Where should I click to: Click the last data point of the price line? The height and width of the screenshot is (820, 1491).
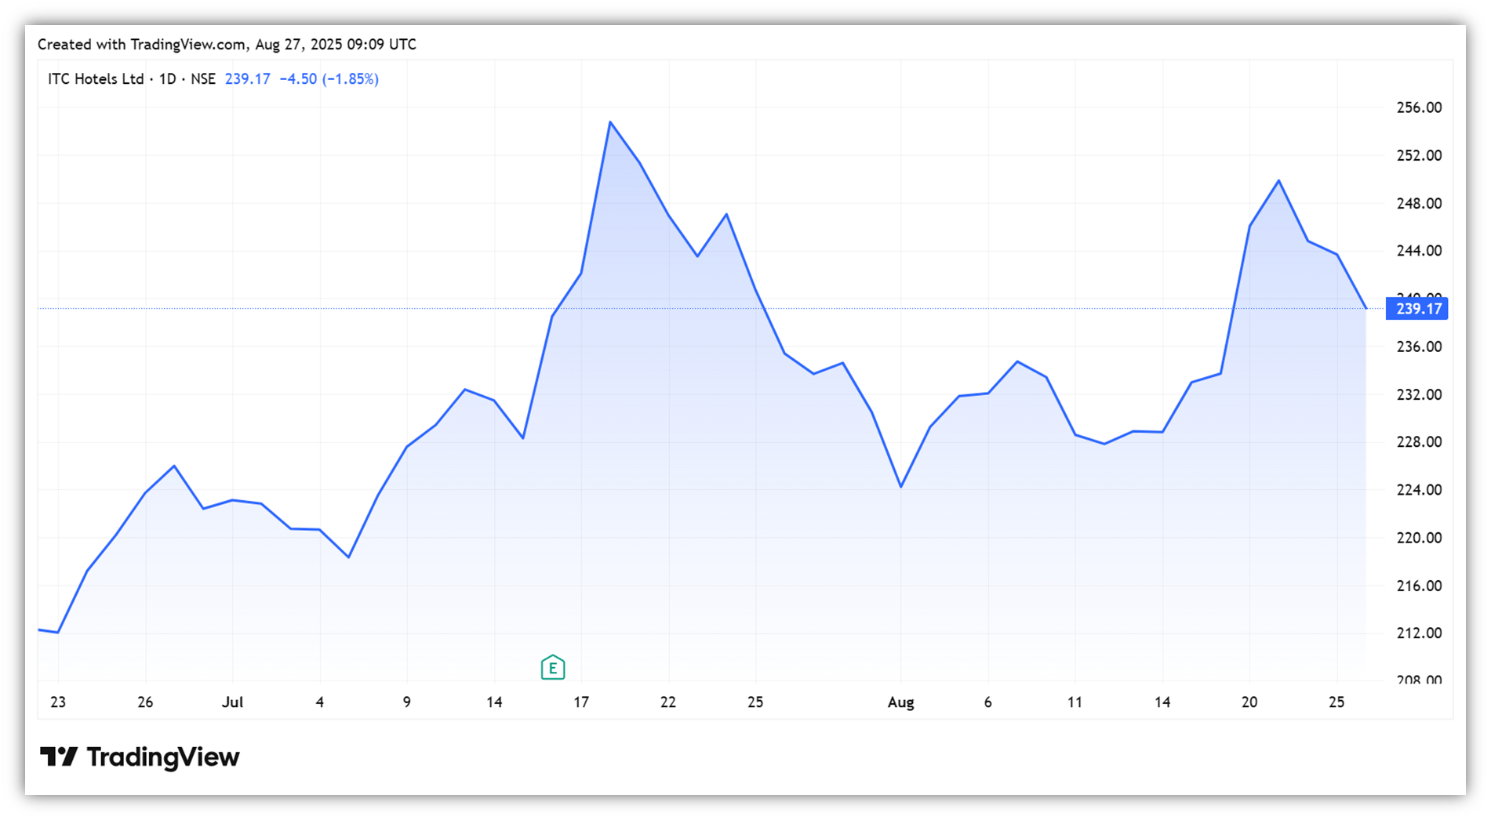(x=1366, y=308)
